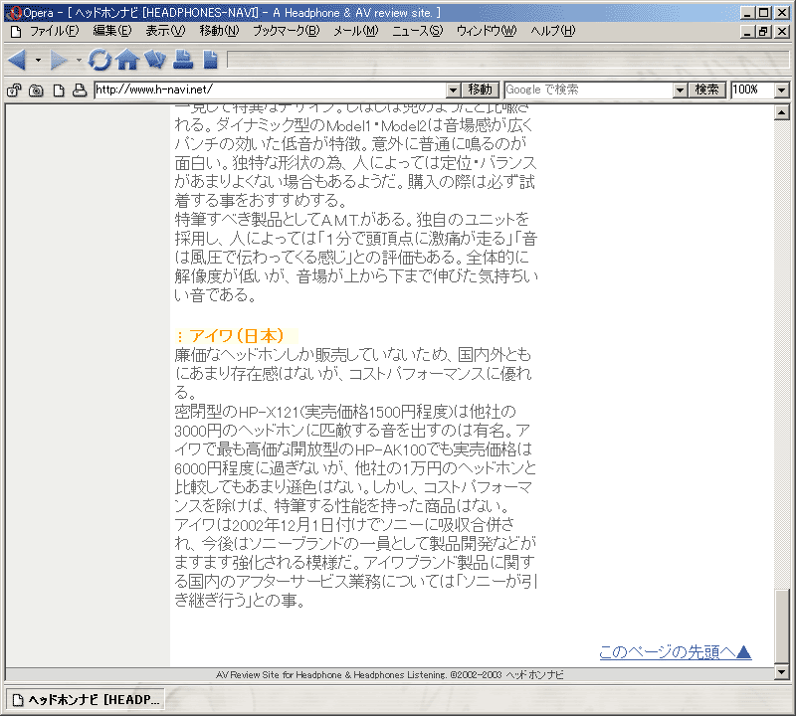Click the lock/security icon beside address bar
This screenshot has width=796, height=716.
[14, 90]
